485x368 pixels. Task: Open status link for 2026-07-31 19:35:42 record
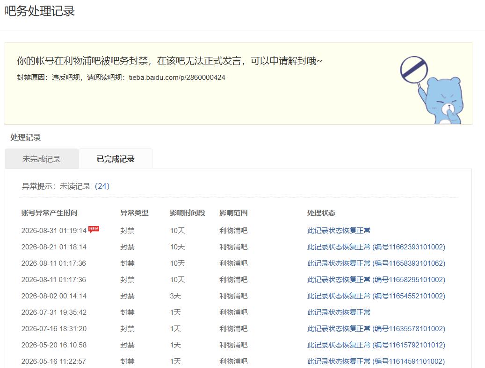[x=339, y=312]
